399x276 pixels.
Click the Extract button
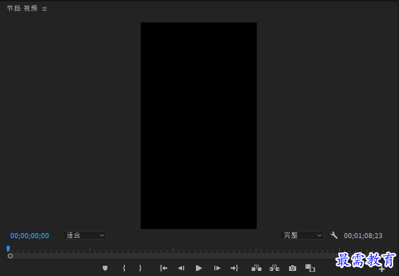274,268
